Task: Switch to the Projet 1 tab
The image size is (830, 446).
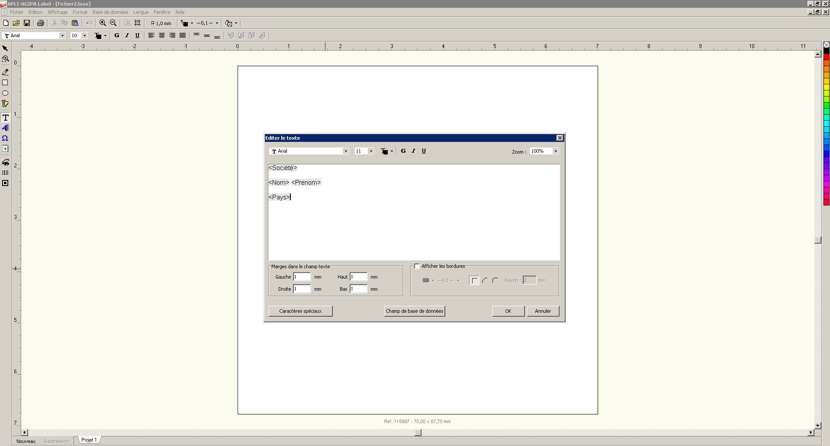Action: (89, 440)
